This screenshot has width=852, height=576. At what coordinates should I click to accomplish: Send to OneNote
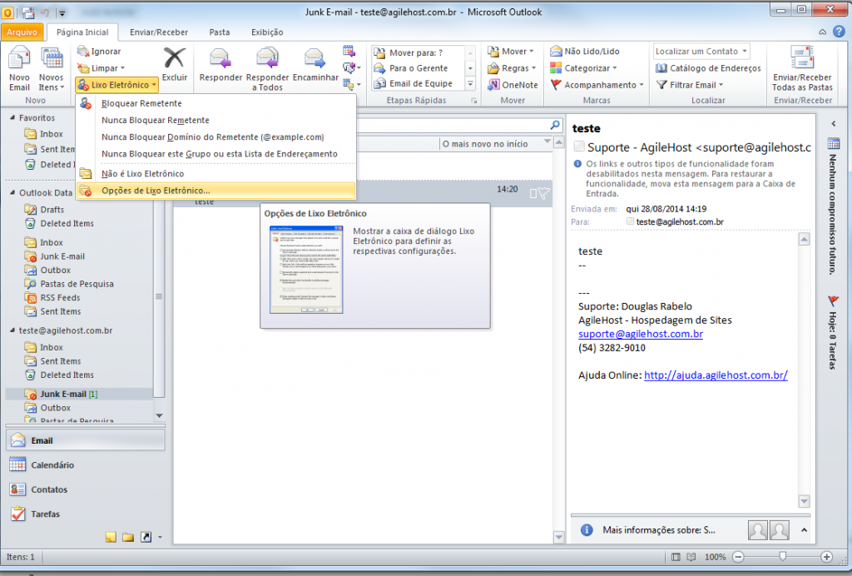pyautogui.click(x=513, y=85)
